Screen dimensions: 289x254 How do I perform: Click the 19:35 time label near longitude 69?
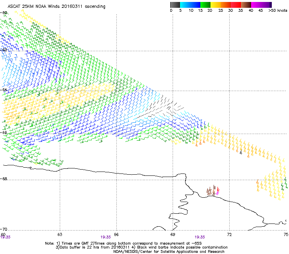tap(200, 237)
